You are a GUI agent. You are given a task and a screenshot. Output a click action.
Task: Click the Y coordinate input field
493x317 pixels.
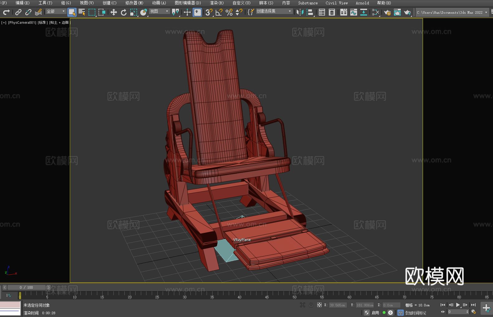365,305
